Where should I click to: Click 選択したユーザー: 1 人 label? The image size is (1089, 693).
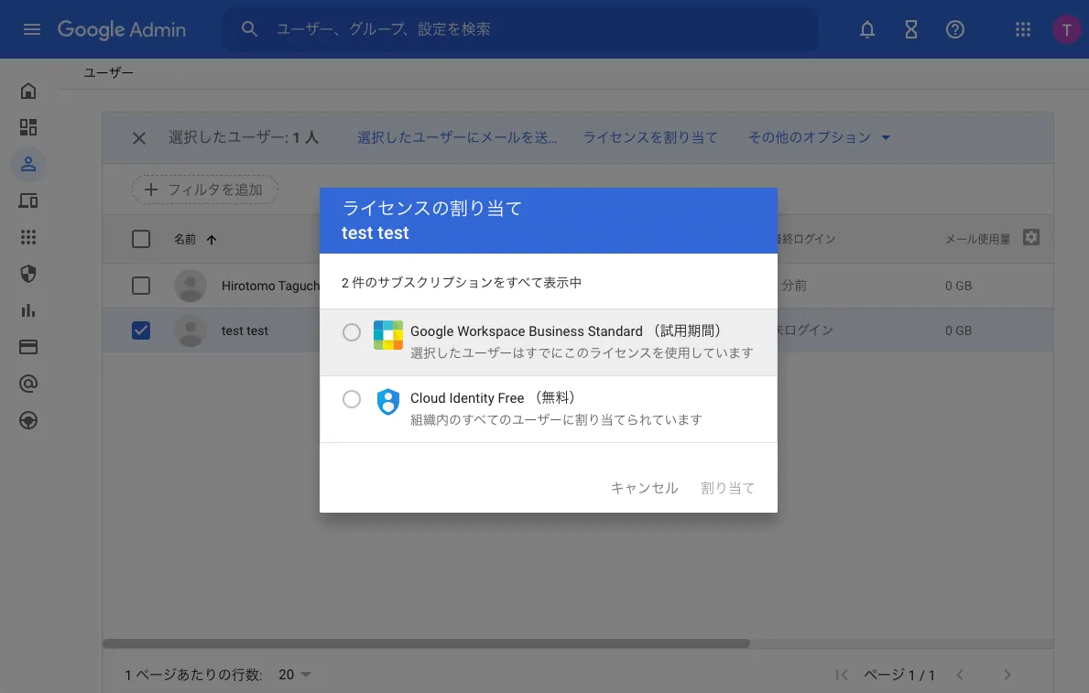coord(243,137)
